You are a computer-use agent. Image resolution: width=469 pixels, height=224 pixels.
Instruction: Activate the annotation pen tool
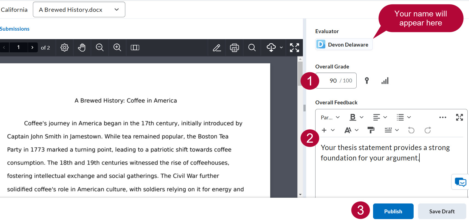(x=217, y=48)
